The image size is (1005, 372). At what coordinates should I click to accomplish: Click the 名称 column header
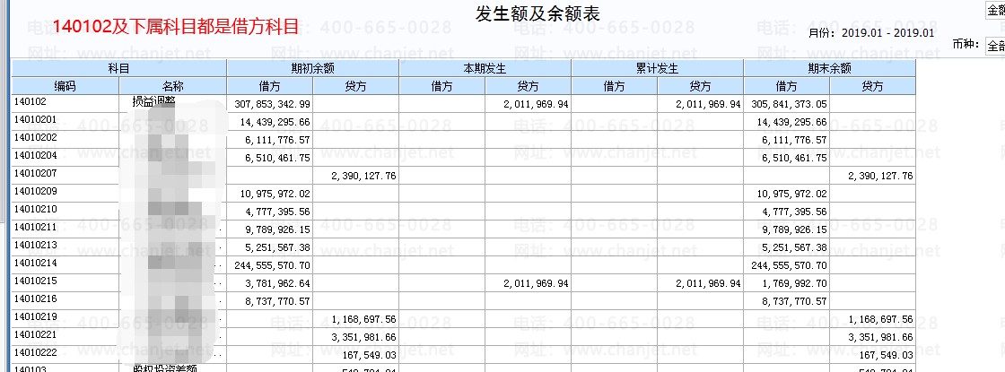[173, 86]
